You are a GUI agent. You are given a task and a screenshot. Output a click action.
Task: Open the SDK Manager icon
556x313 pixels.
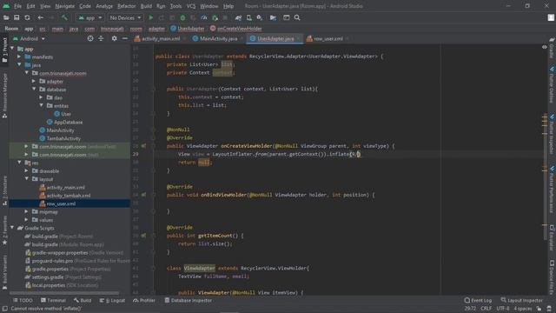[260, 17]
